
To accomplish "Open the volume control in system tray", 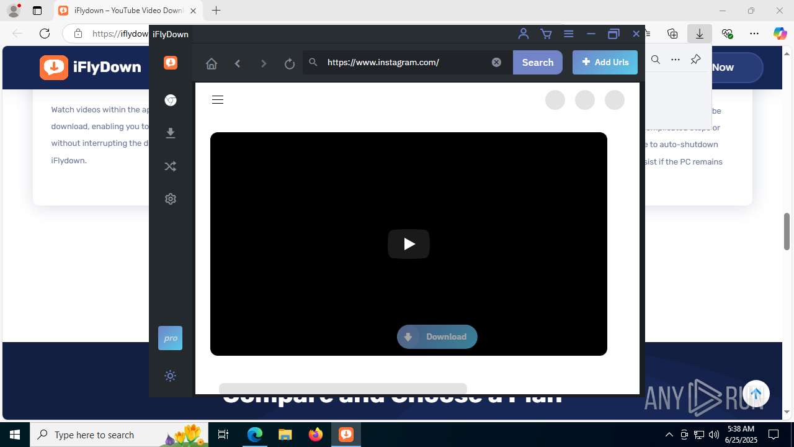I will (x=713, y=435).
